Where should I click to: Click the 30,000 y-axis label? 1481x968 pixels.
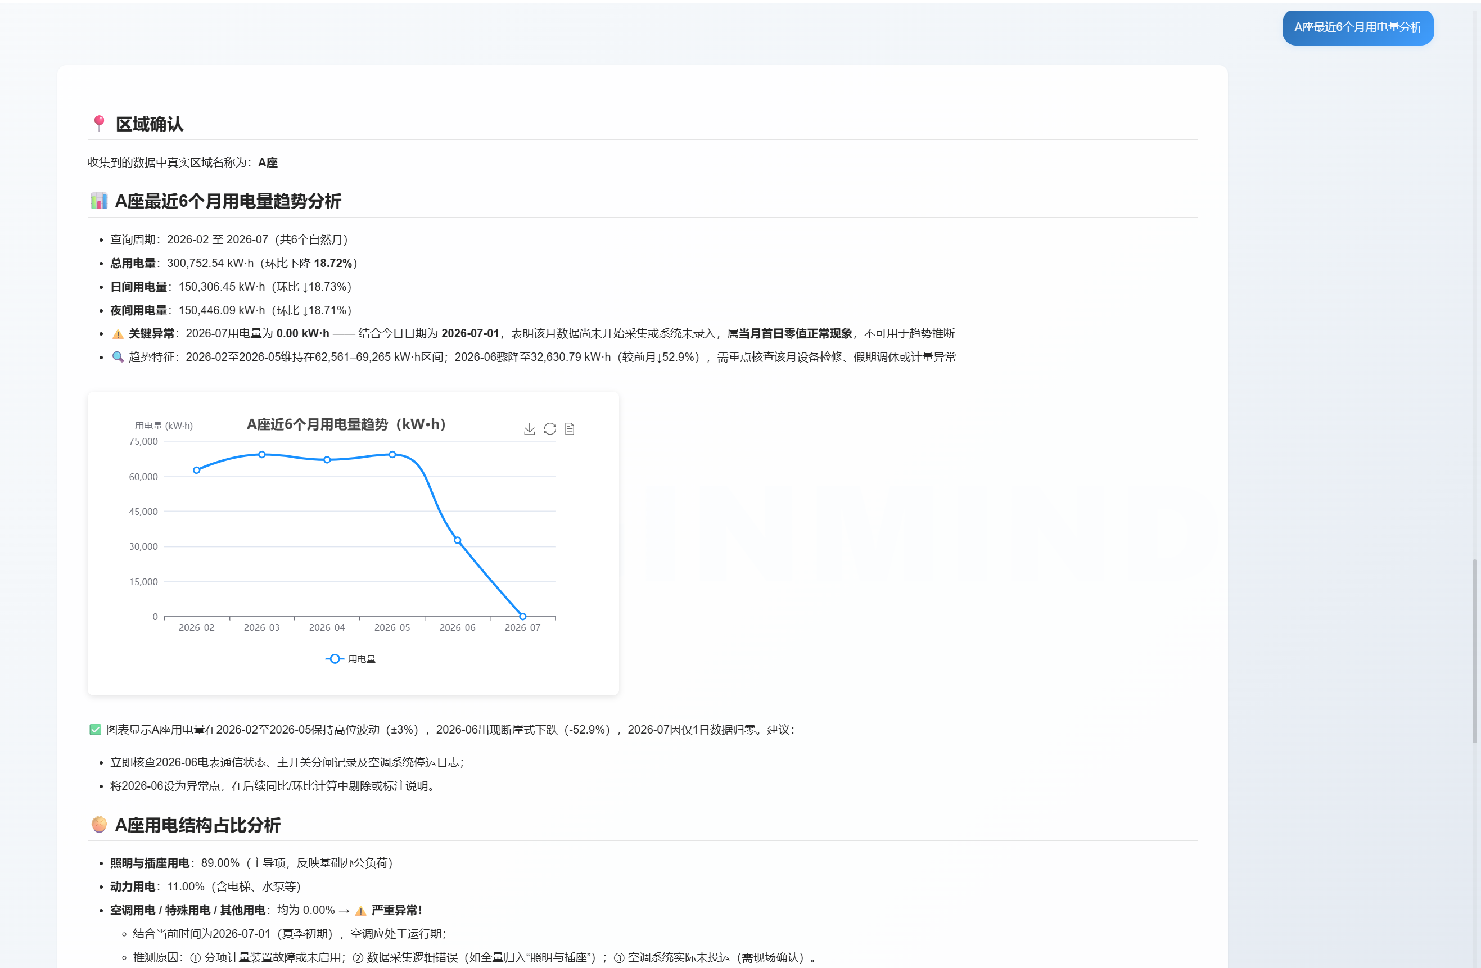tap(143, 547)
